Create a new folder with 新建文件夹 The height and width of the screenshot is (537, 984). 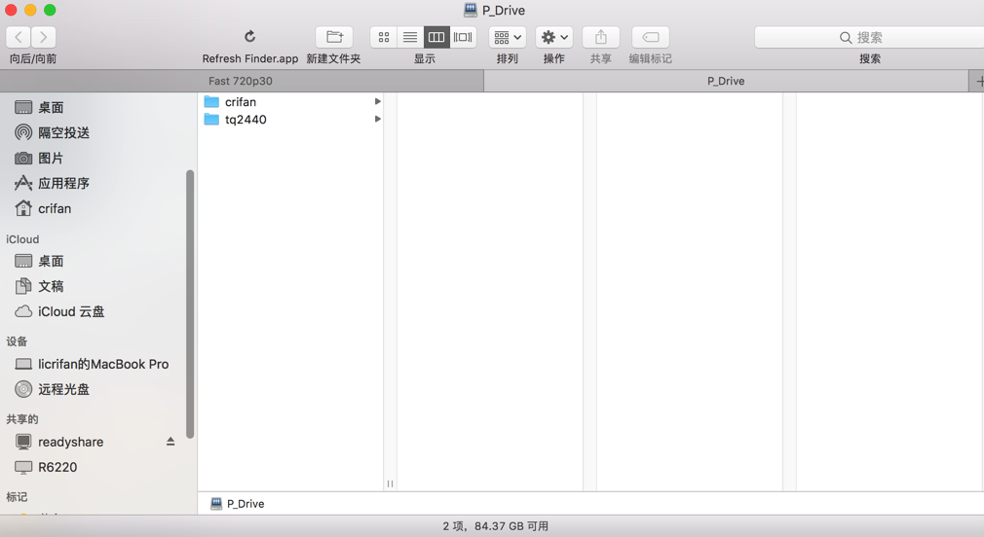(334, 38)
